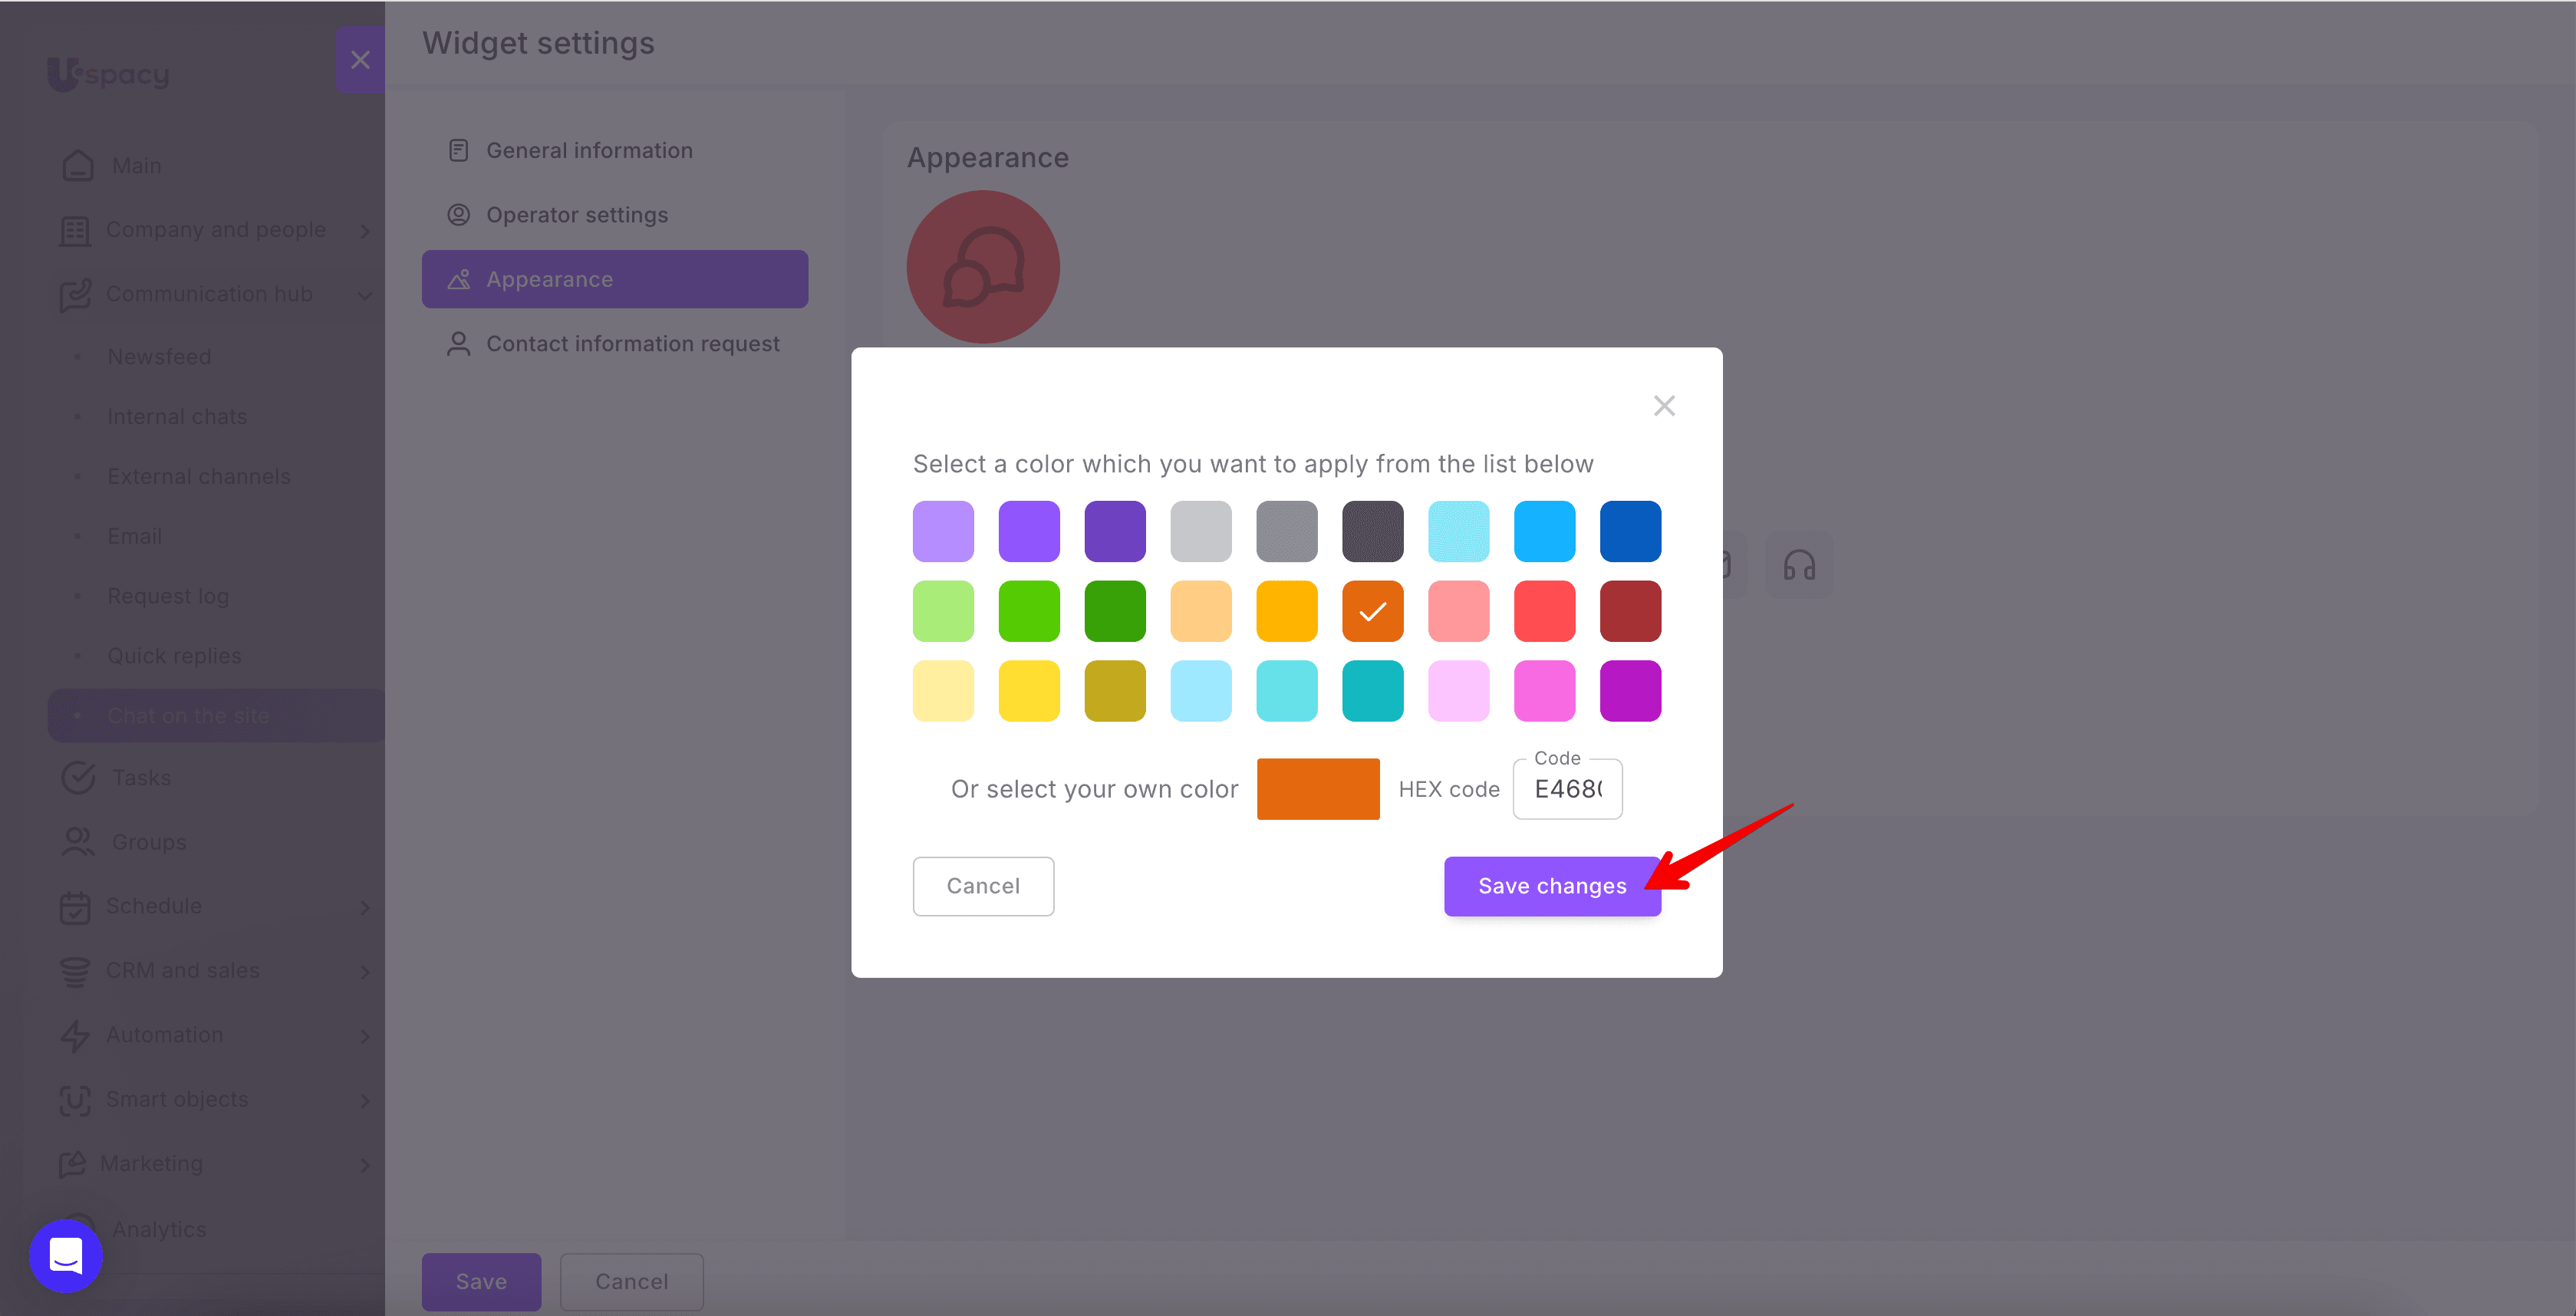Cancel the color selection dialog
The height and width of the screenshot is (1316, 2576).
tap(983, 886)
